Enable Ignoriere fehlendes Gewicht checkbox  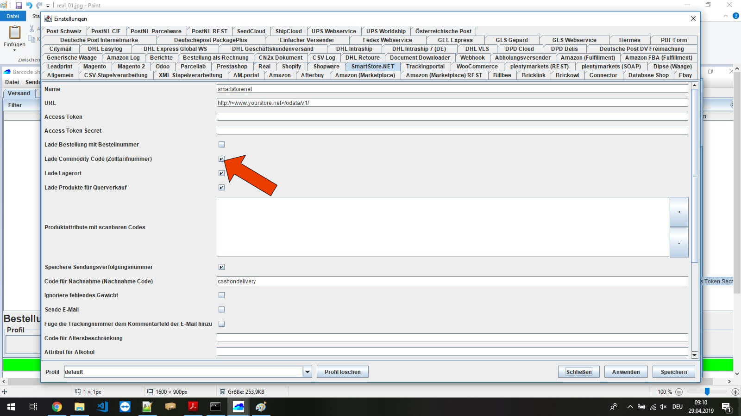[221, 295]
